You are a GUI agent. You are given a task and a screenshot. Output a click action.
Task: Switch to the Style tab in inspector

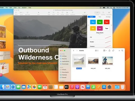tap(91, 17)
